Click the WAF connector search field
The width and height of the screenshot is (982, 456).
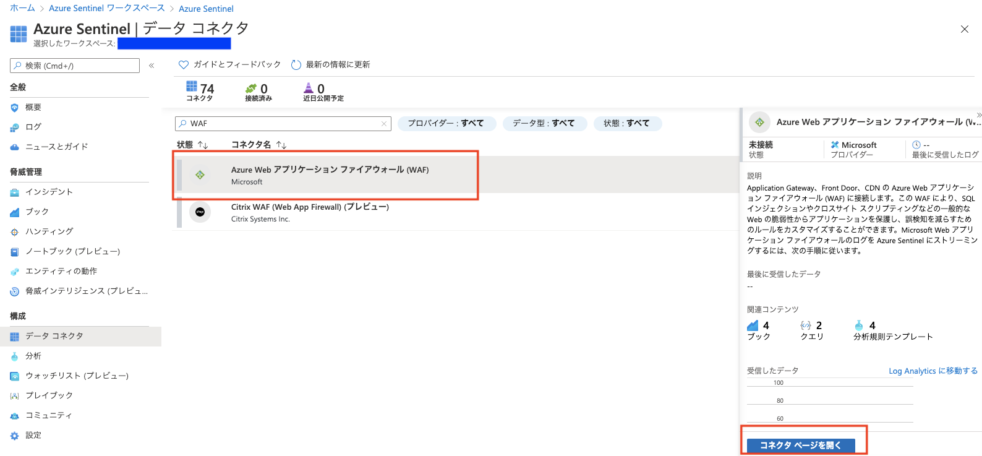(283, 124)
